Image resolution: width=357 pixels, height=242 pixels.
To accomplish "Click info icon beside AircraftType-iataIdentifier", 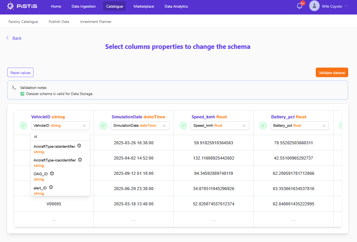I will point(79,146).
